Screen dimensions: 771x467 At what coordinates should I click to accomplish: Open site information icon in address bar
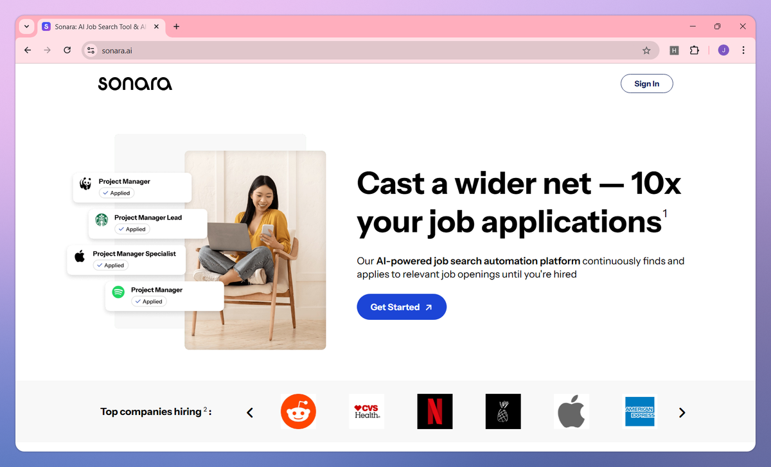point(91,50)
